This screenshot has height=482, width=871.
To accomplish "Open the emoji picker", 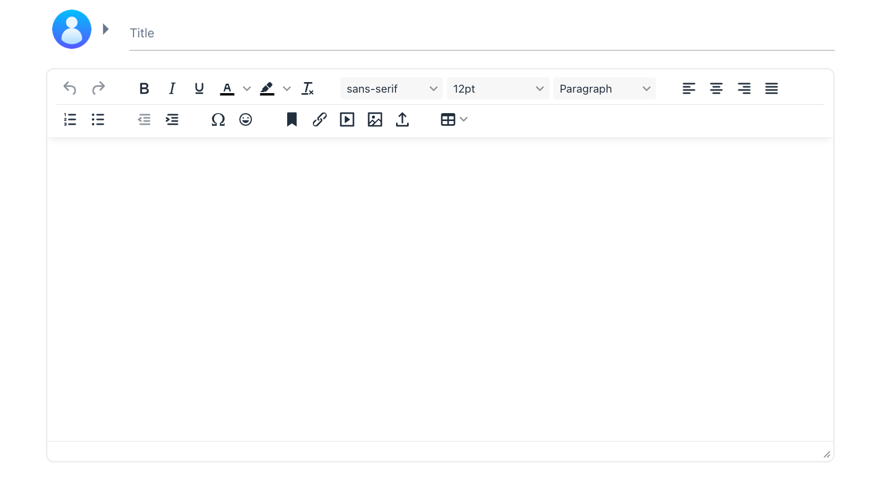I will 246,120.
